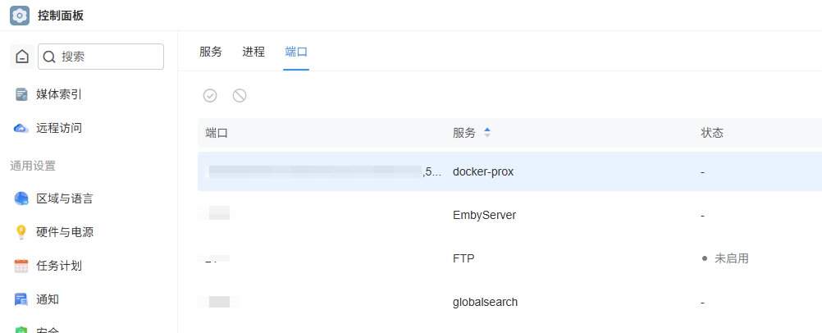The width and height of the screenshot is (822, 333).
Task: Select the docker-prox row
Action: pyautogui.click(x=509, y=171)
